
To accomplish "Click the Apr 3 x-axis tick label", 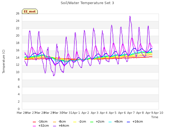I will point(95,113).
